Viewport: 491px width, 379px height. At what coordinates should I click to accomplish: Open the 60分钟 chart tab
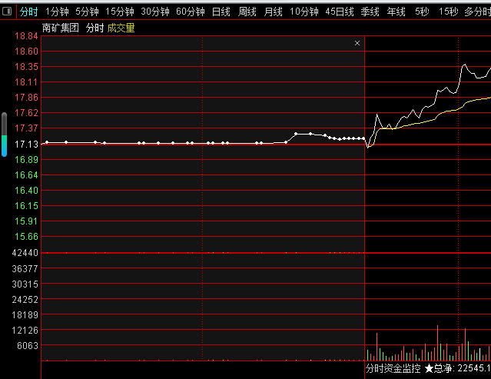tap(190, 12)
